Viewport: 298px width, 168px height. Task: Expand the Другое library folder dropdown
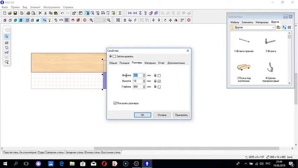[x=273, y=28]
